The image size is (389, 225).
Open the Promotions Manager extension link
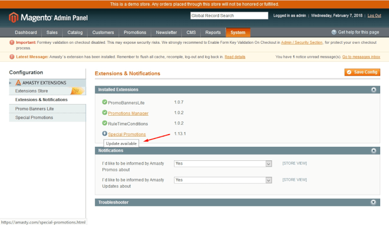(x=128, y=113)
